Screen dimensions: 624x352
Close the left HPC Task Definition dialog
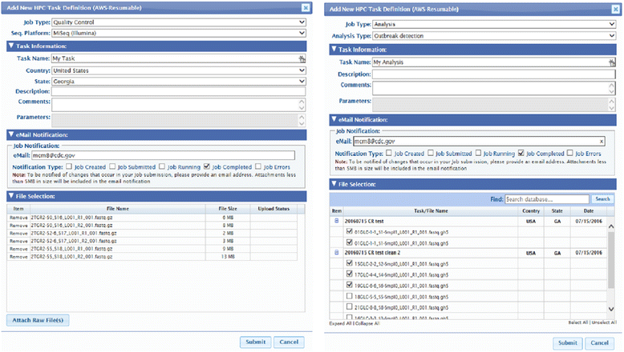point(305,7)
